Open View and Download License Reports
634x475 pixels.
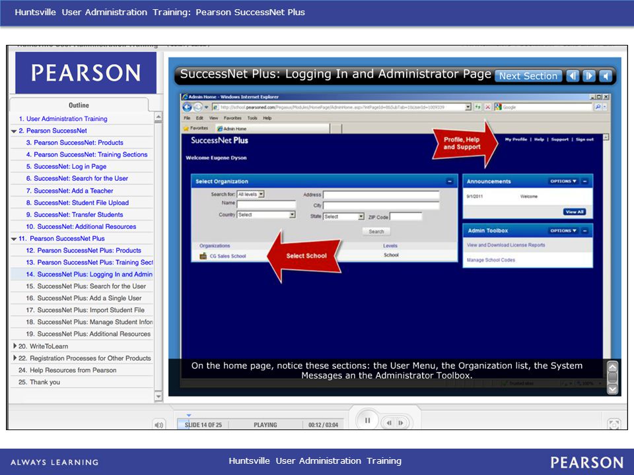point(506,245)
